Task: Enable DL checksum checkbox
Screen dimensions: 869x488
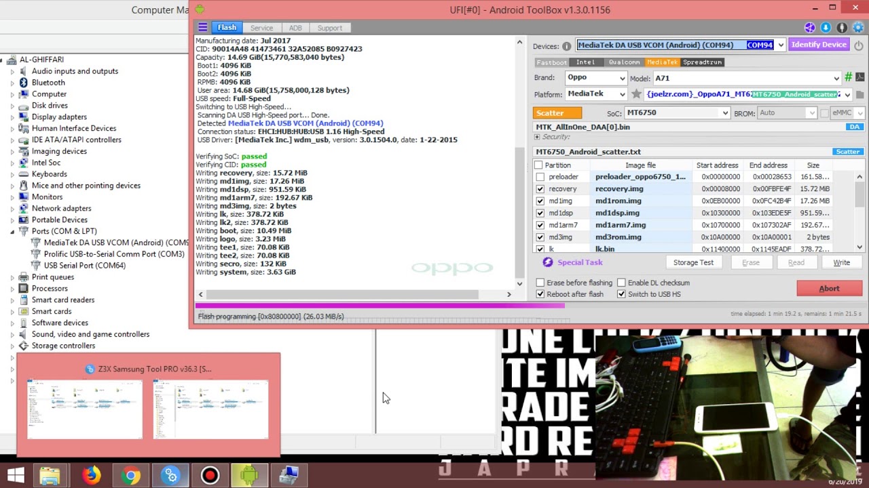Action: point(621,283)
